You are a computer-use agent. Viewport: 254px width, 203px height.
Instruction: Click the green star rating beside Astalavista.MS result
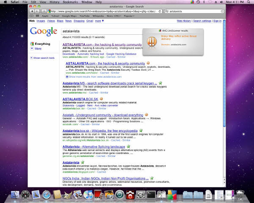(160, 83)
